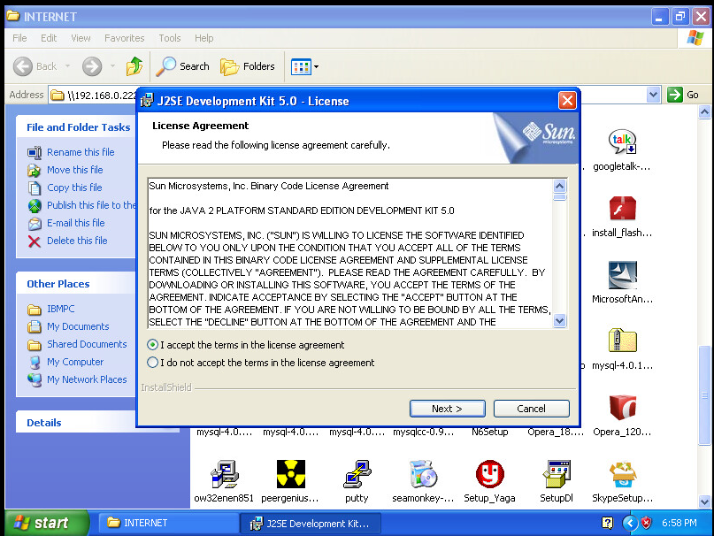Image resolution: width=714 pixels, height=536 pixels.
Task: Click the Start button on taskbar
Action: (x=43, y=523)
